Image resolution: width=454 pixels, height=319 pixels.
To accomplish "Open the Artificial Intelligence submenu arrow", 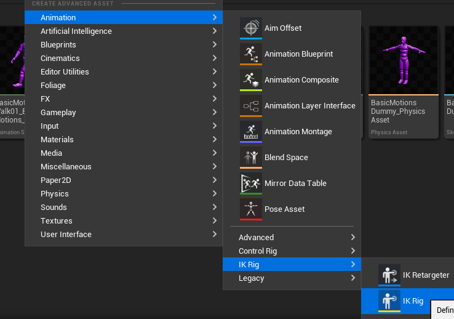I will [214, 31].
